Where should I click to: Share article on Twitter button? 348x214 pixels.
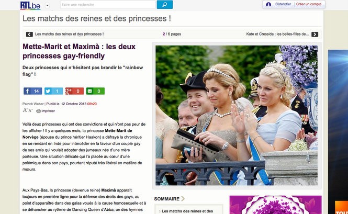53,91
